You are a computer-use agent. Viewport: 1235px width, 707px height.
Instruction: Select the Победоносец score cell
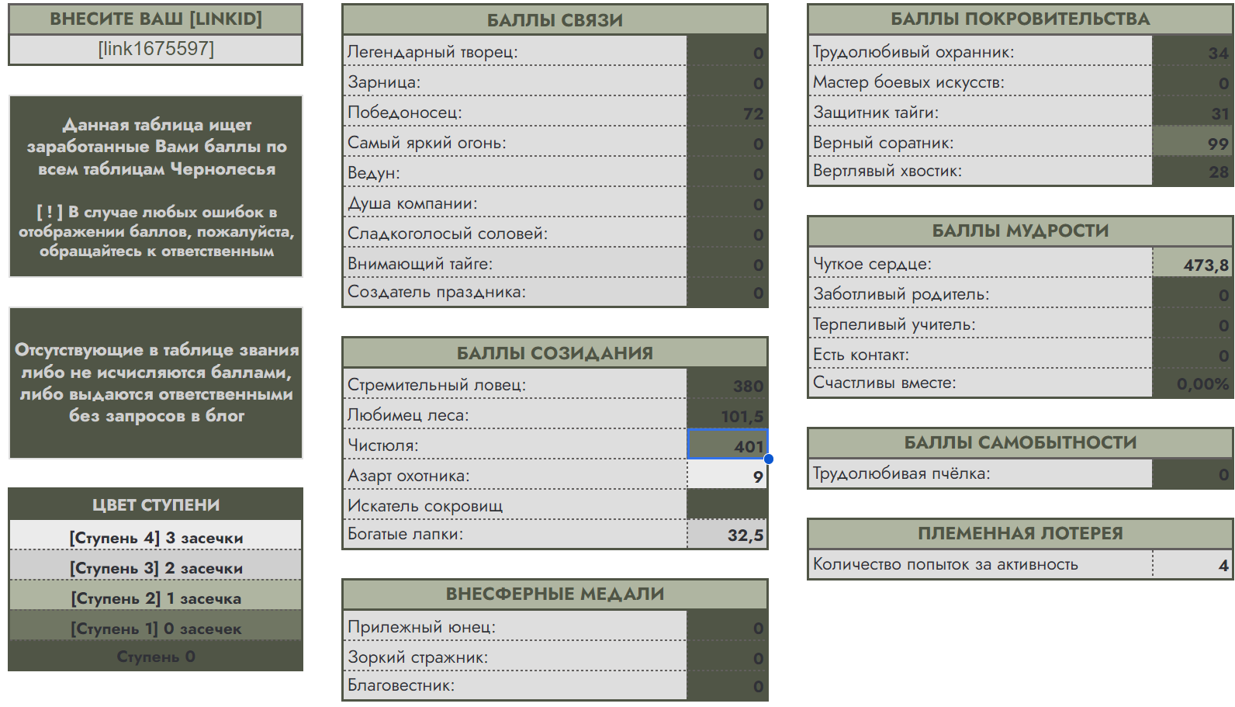pos(727,113)
